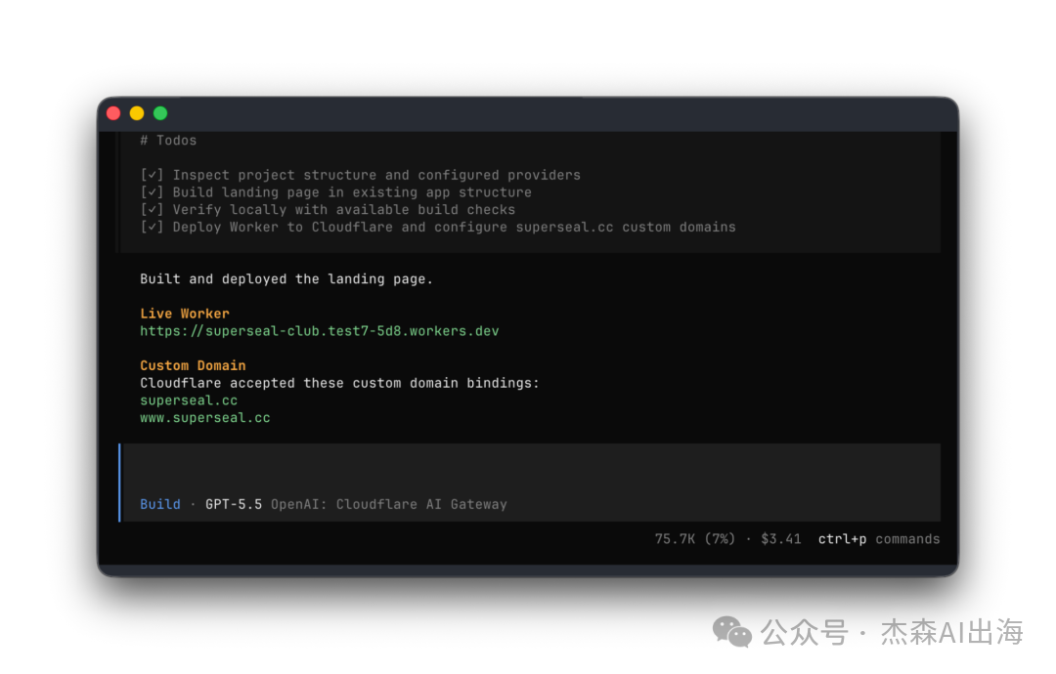Click 'OpenAI: Cloudflare AI Gateway' provider label

388,504
